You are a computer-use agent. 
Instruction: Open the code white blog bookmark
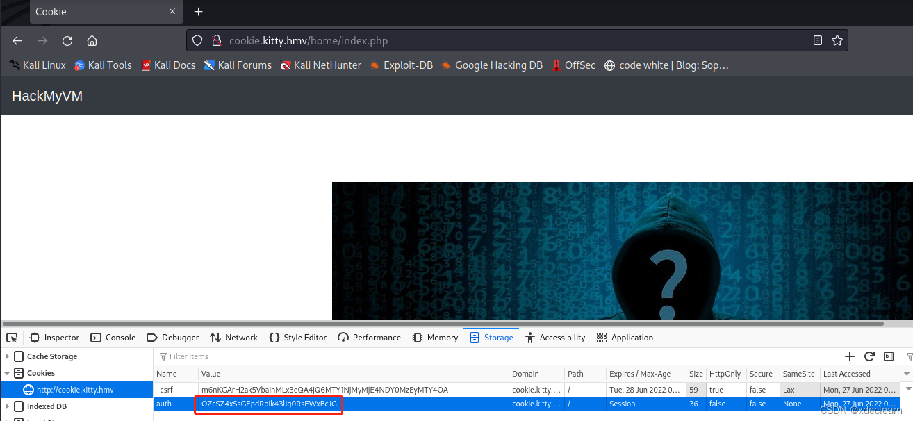point(666,65)
